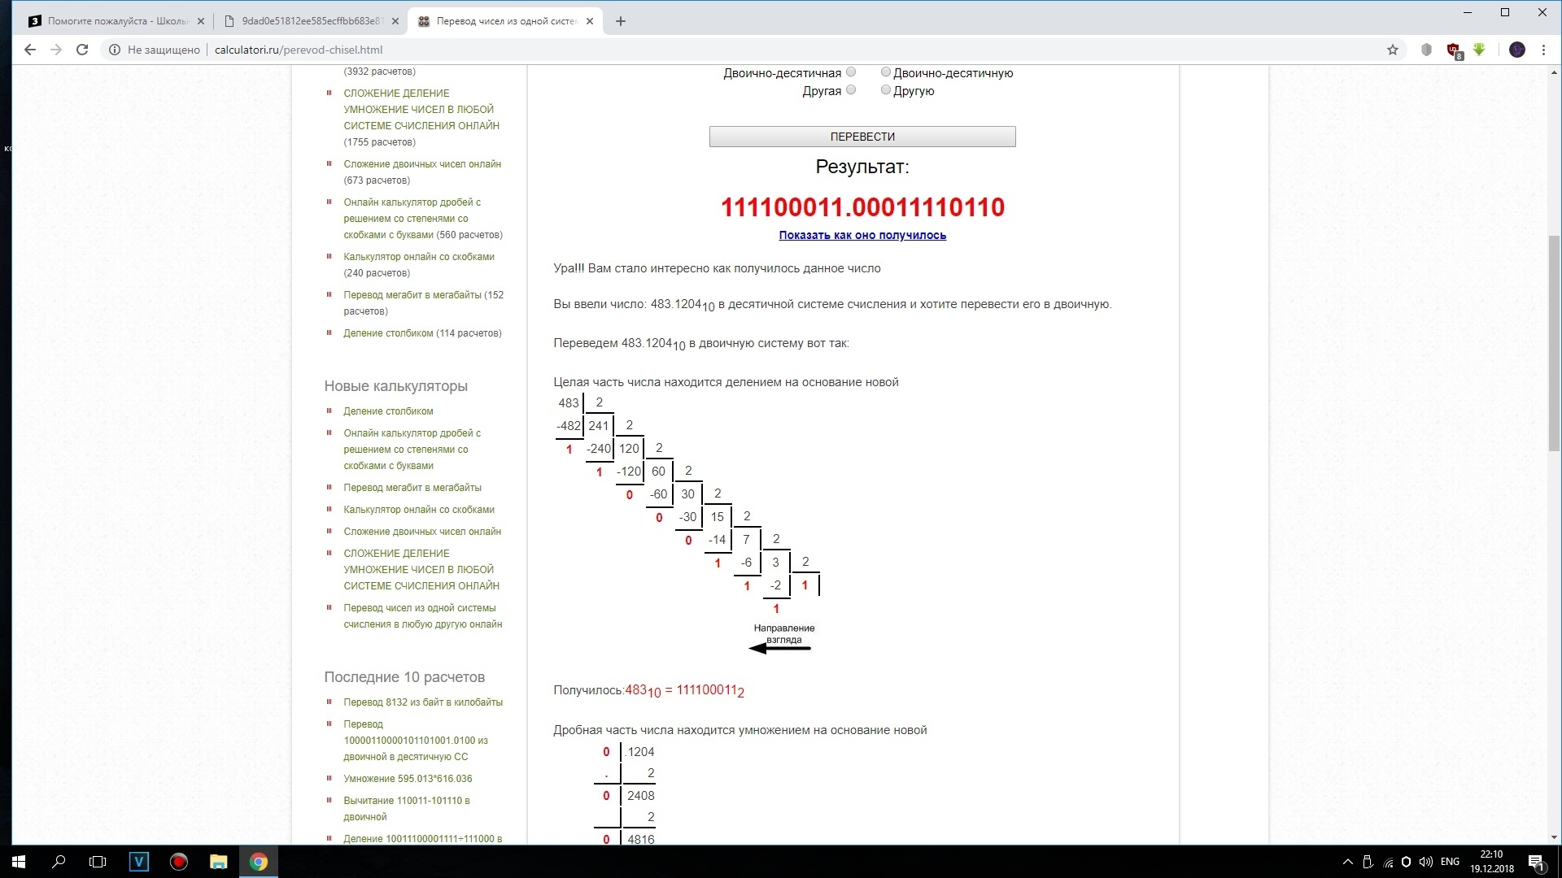This screenshot has height=878, width=1562.
Task: Click the browser forward arrow
Action: [56, 50]
